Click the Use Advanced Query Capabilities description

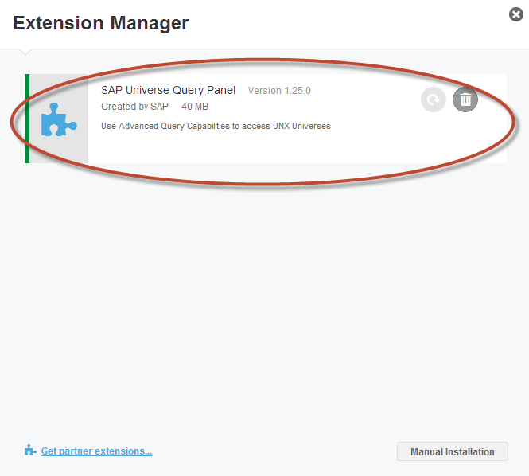pyautogui.click(x=216, y=127)
